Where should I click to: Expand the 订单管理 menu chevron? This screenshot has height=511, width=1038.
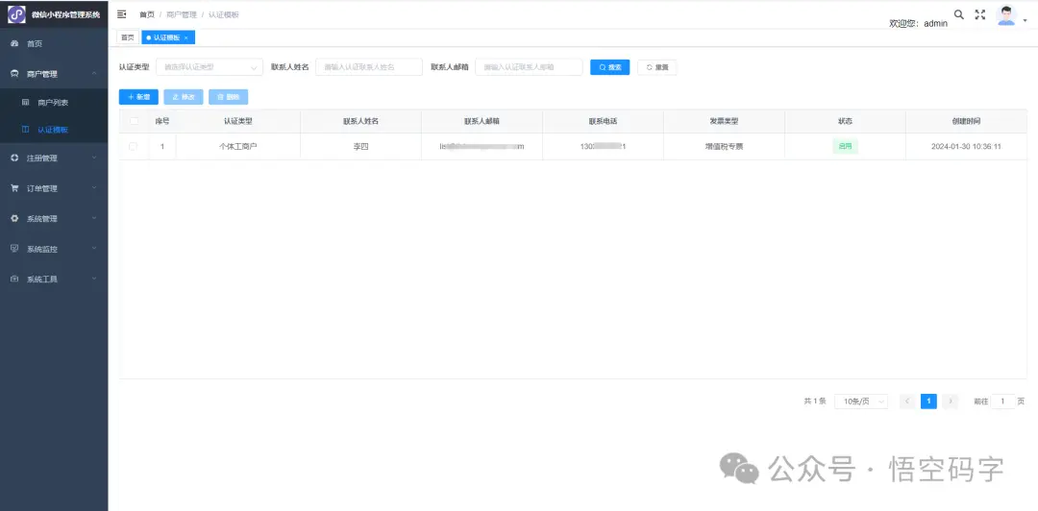tap(94, 188)
